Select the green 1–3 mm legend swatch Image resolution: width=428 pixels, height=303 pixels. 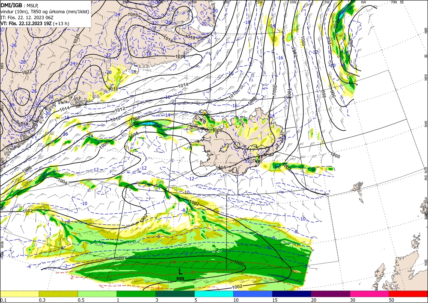(x=136, y=294)
